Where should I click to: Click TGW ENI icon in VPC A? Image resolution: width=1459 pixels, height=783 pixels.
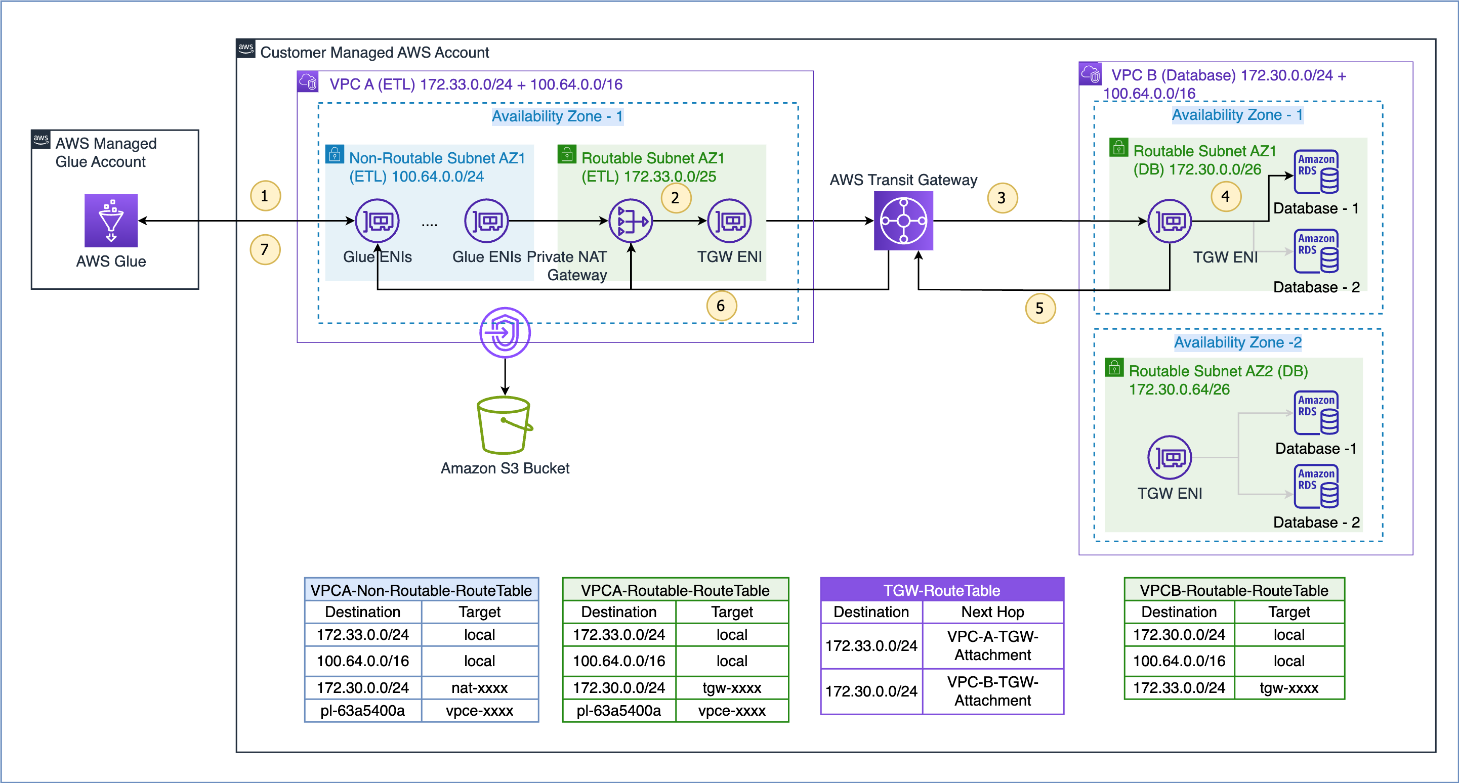(729, 220)
